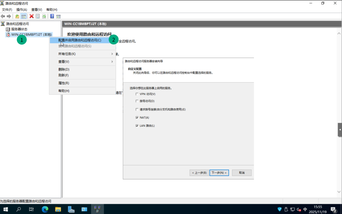
Task: Click the side panel handle at right screen edge
Action: (x=340, y=130)
